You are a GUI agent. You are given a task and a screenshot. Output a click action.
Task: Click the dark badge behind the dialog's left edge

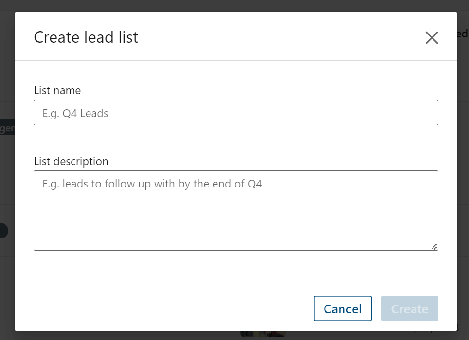[x=7, y=127]
